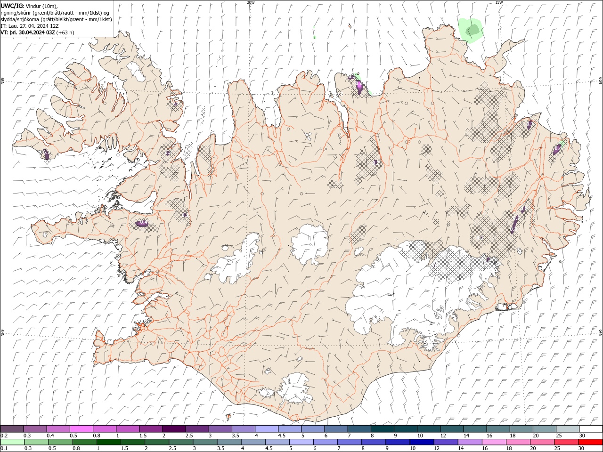603x452 pixels.
Task: Click the '64N' latitude label on the right edge
Action: click(x=601, y=332)
